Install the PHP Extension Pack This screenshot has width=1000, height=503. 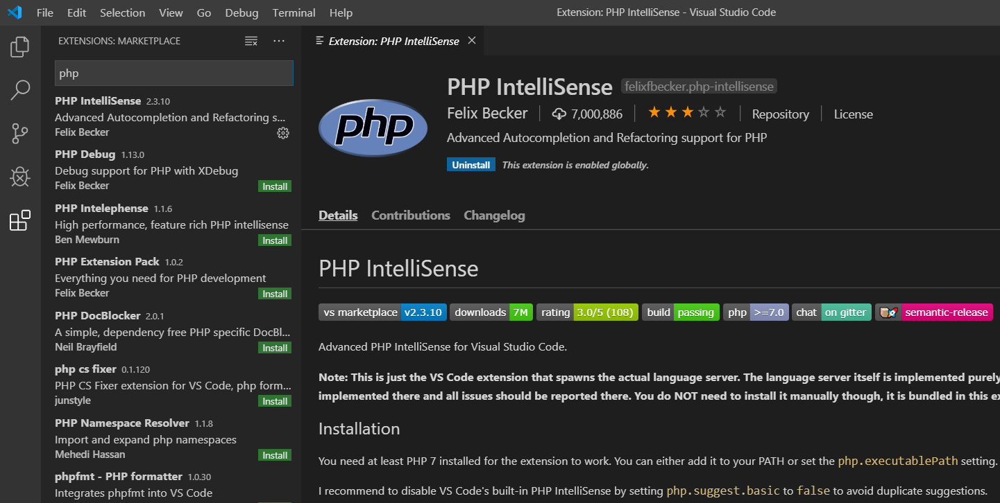pos(275,294)
